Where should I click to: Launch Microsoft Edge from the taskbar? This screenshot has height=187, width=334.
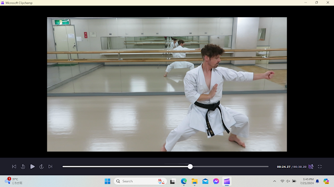[x=184, y=181]
